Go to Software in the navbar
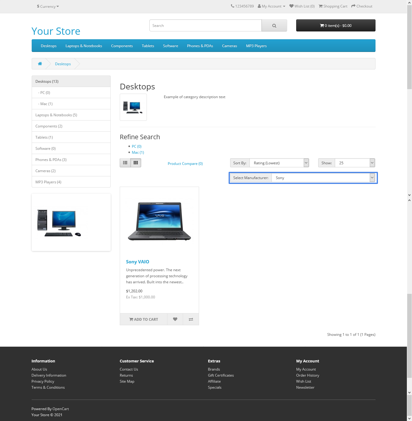Screen dimensions: 412x421 coord(170,46)
